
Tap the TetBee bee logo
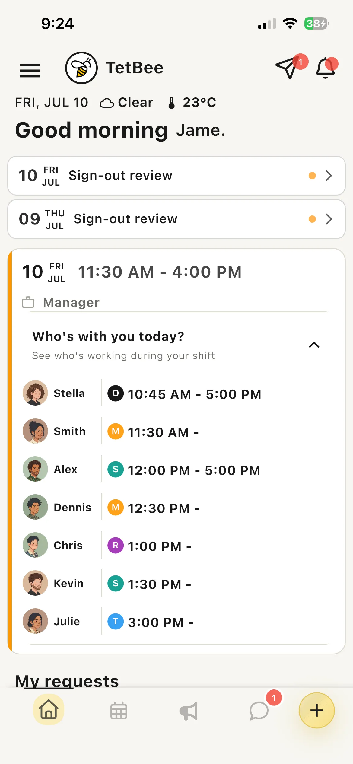(x=81, y=68)
